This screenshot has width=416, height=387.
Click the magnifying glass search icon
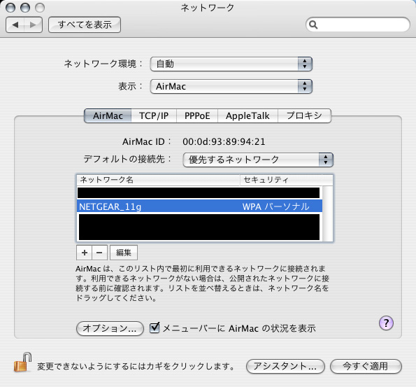pos(313,24)
